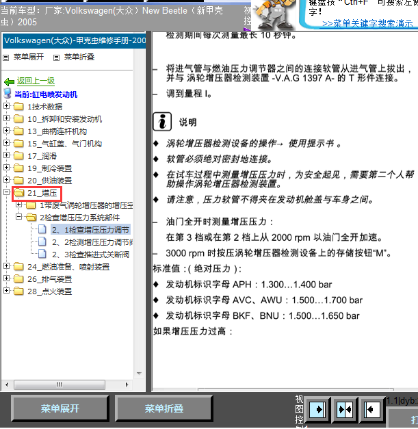Expand the 17_润滑 tree node
418x429 pixels.
[6, 155]
